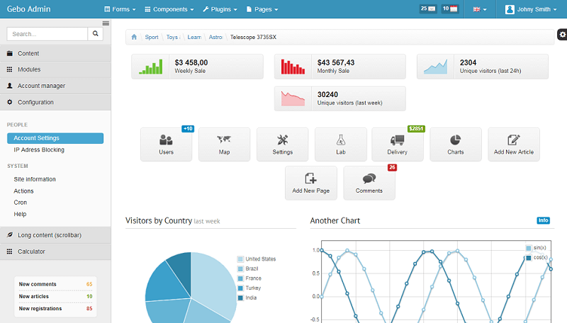
Task: Expand the Calculator sidebar section
Action: point(55,251)
